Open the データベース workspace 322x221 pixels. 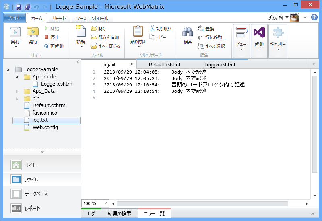[42, 194]
